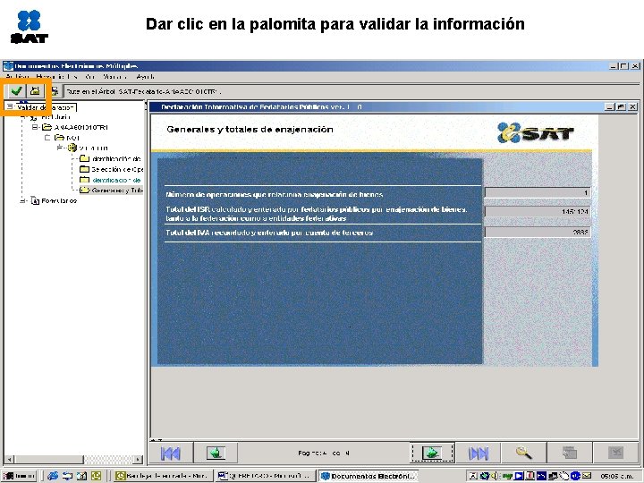Click the system clock in the tray

point(616,477)
